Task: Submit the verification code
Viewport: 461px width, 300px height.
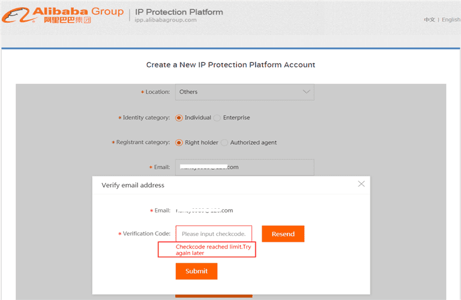Action: tap(196, 271)
